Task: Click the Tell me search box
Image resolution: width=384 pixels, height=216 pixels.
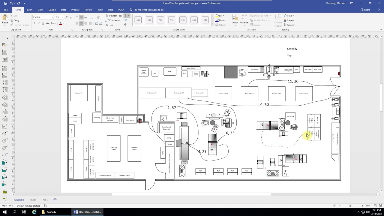Action: coord(147,10)
